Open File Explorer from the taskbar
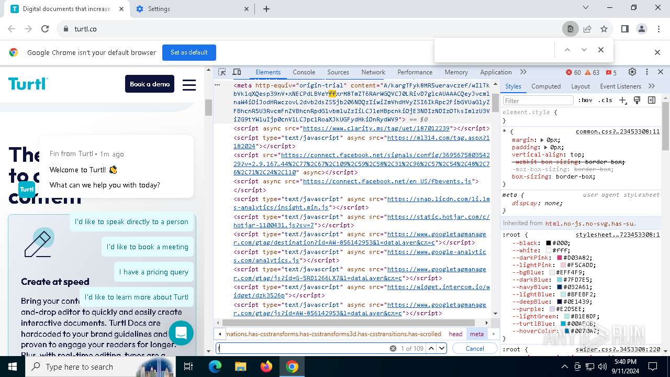 pos(240,367)
